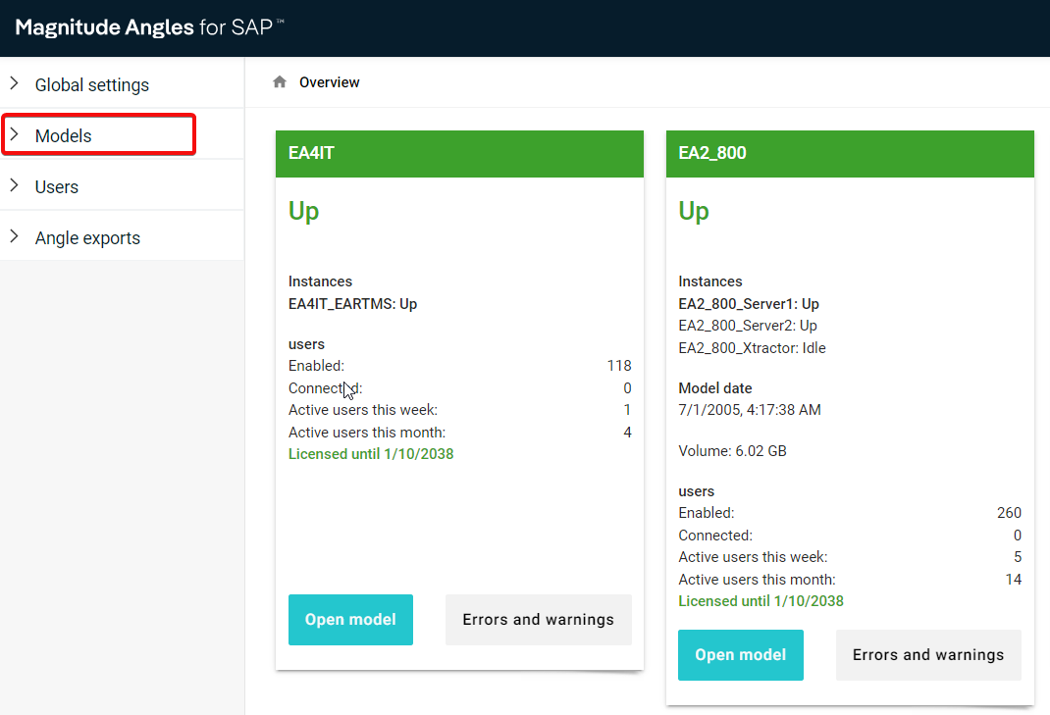This screenshot has width=1050, height=715.
Task: Open model for EA4IT
Action: tap(350, 619)
